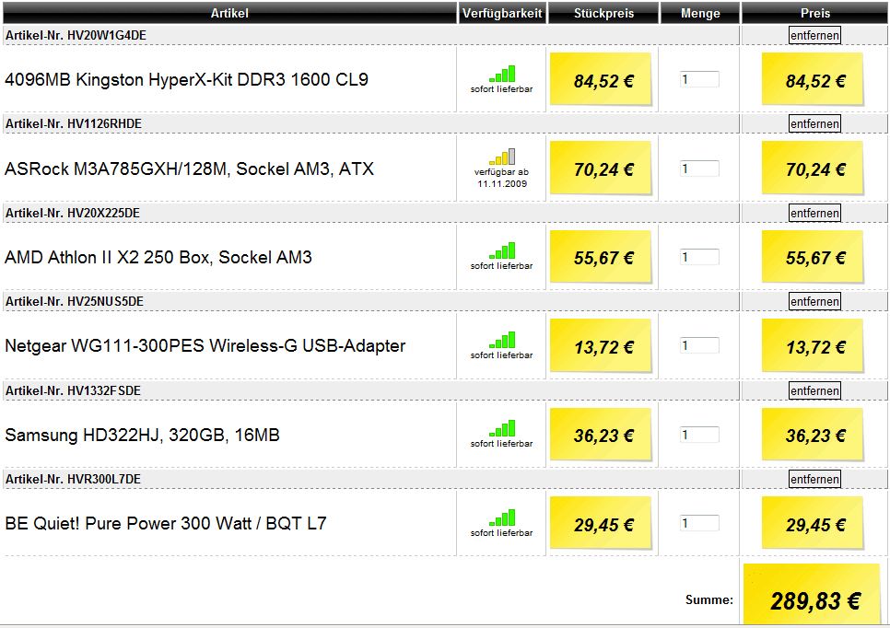Click Preis column total 84,52 € for Kingston
Screen dimensions: 890x628
point(813,79)
